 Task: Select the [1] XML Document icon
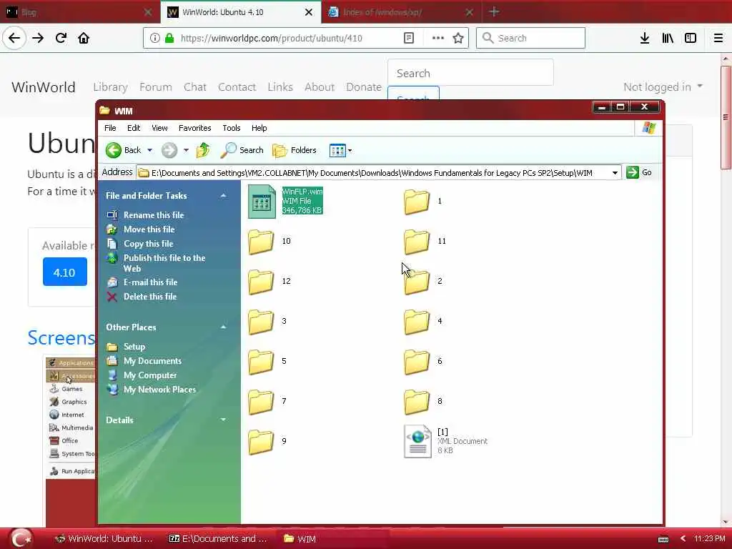coord(417,441)
